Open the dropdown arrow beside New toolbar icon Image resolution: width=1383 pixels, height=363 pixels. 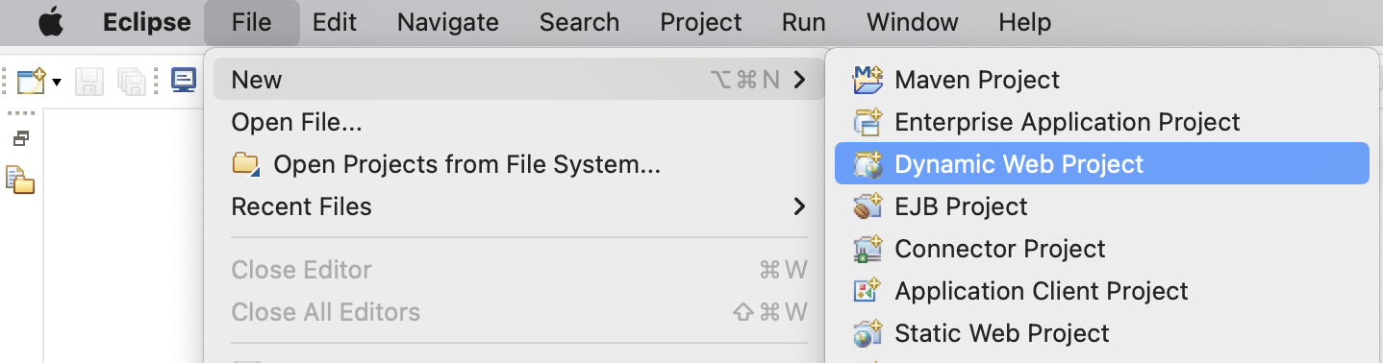[x=57, y=82]
